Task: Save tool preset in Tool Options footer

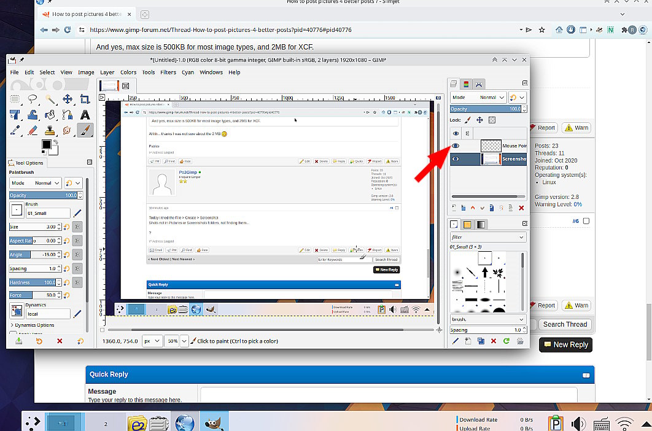Action: pos(18,341)
